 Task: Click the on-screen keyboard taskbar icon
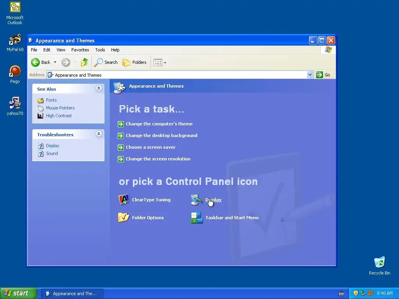coord(341,294)
